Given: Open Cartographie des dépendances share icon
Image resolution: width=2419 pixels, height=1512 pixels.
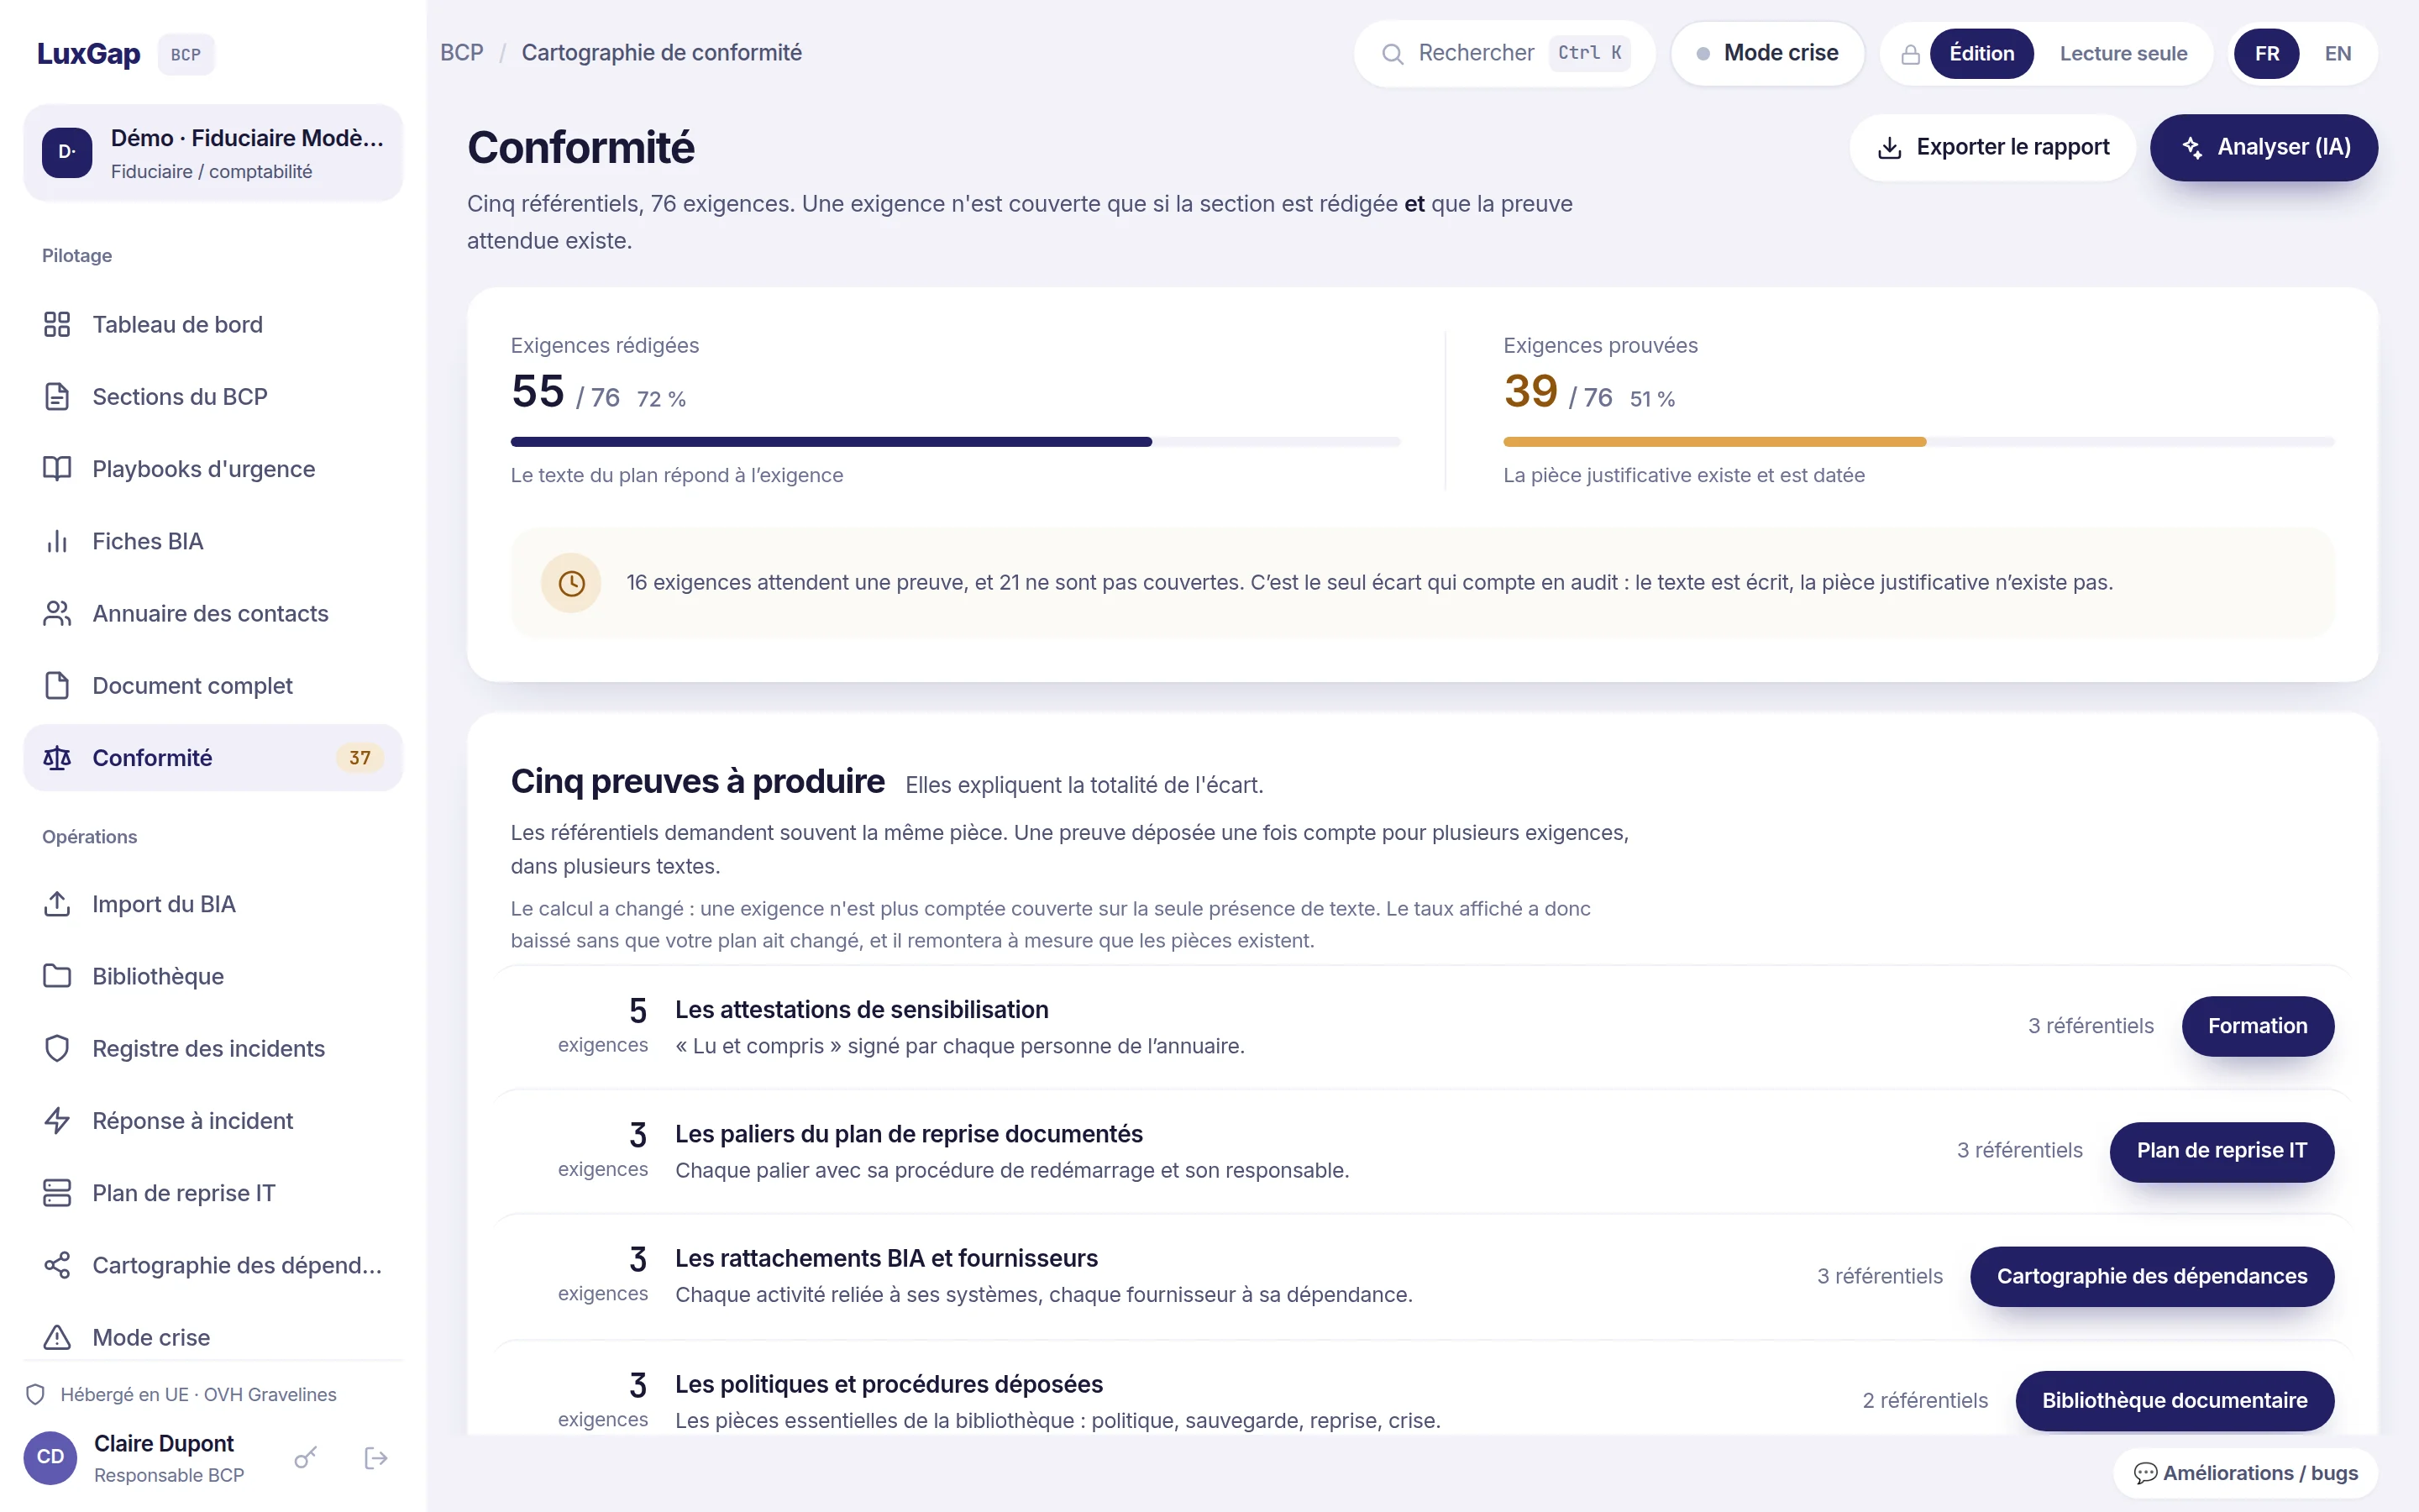Looking at the screenshot, I should (57, 1265).
